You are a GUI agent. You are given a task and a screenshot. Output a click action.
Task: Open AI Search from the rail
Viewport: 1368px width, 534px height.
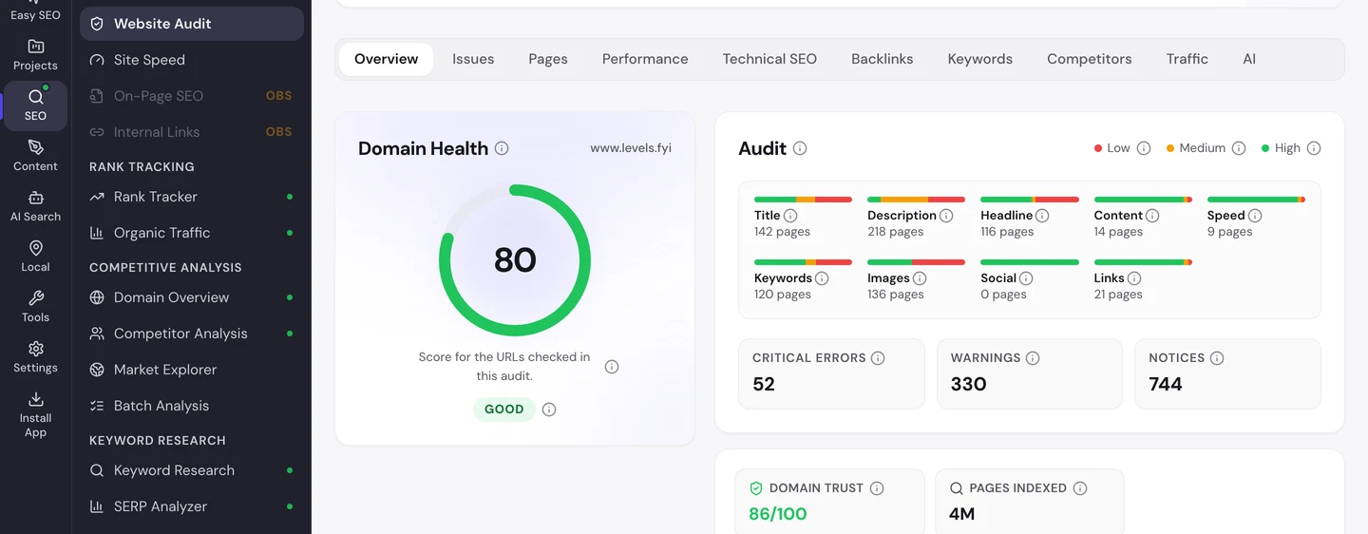pos(35,206)
